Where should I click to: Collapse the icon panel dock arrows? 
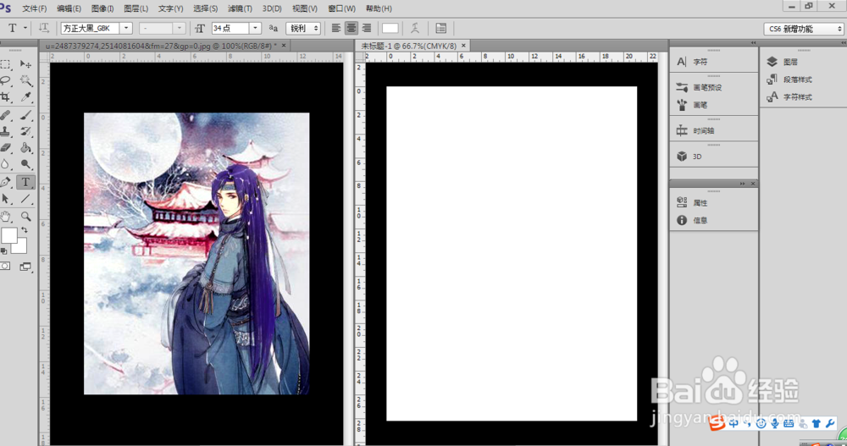(754, 42)
